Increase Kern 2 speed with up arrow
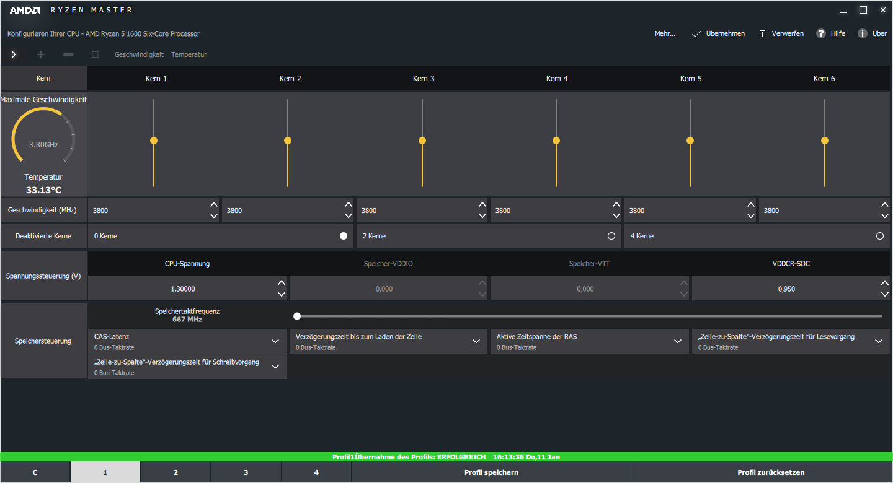Viewport: 893px width, 483px height. (348, 204)
